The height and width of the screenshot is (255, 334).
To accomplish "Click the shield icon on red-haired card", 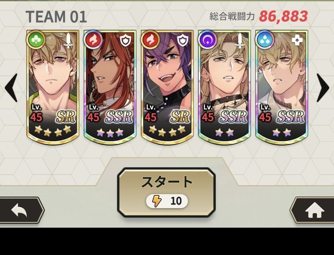I will point(126,40).
